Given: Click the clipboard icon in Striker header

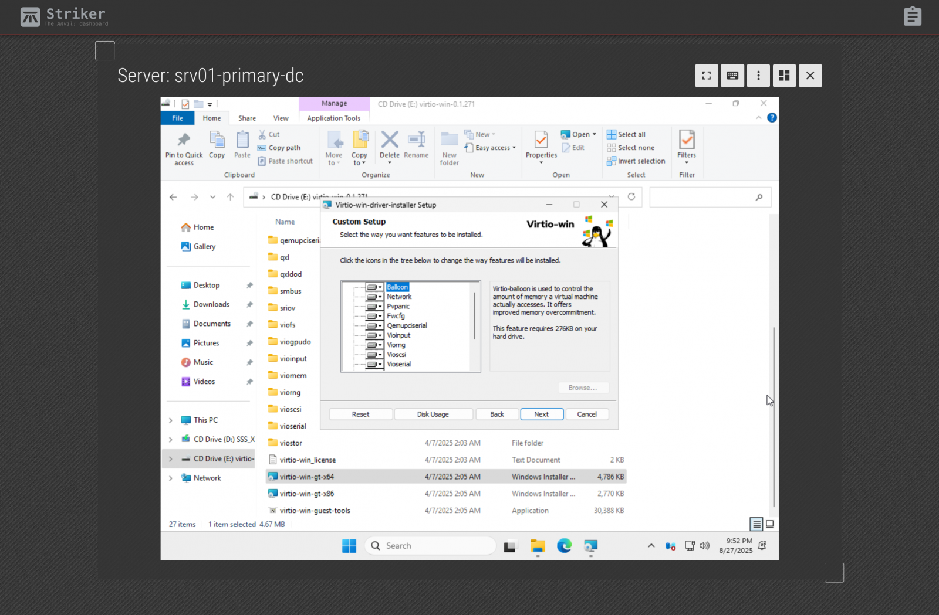Looking at the screenshot, I should point(912,16).
